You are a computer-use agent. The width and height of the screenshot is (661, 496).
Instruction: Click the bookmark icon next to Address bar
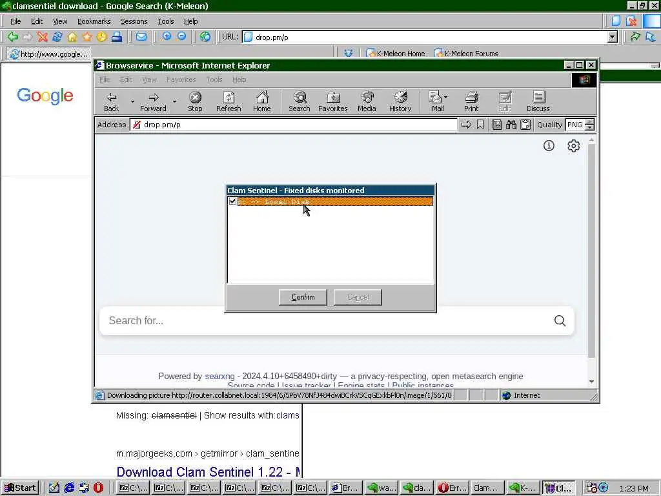[x=480, y=125]
